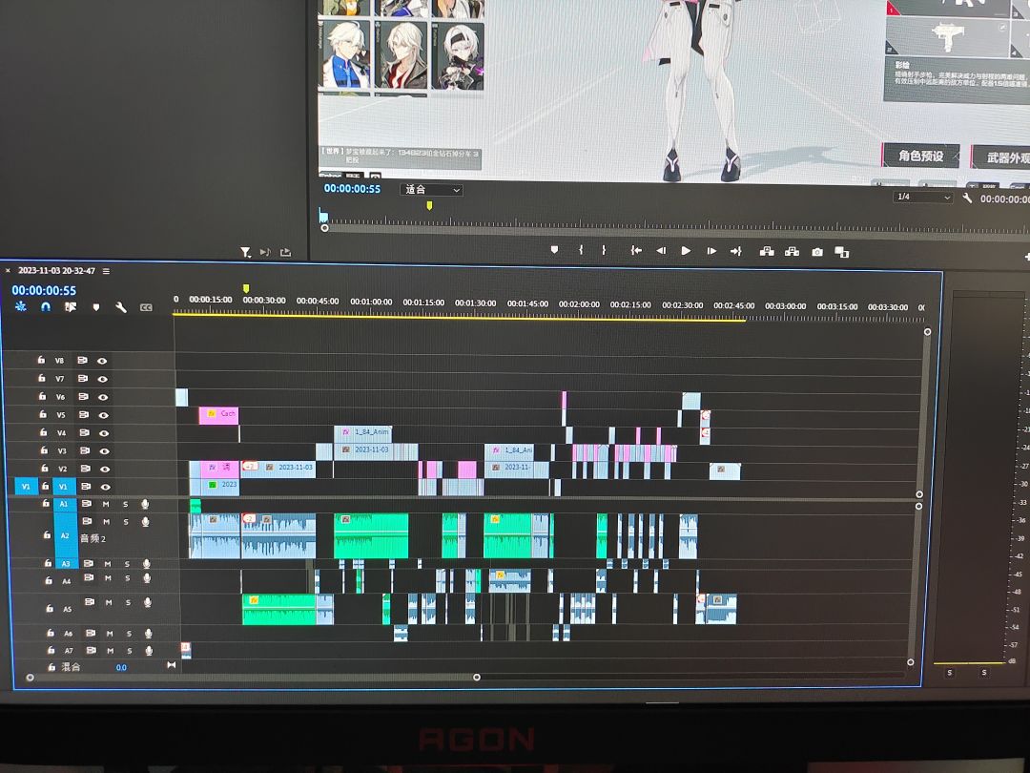The width and height of the screenshot is (1030, 773).
Task: Step forward one frame
Action: click(x=711, y=251)
